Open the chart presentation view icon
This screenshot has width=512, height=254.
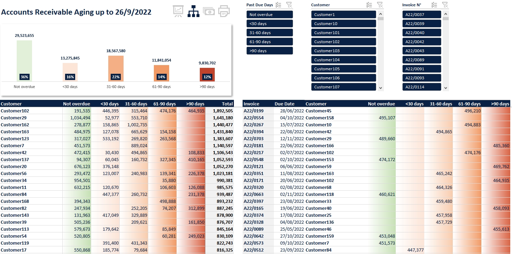(178, 11)
